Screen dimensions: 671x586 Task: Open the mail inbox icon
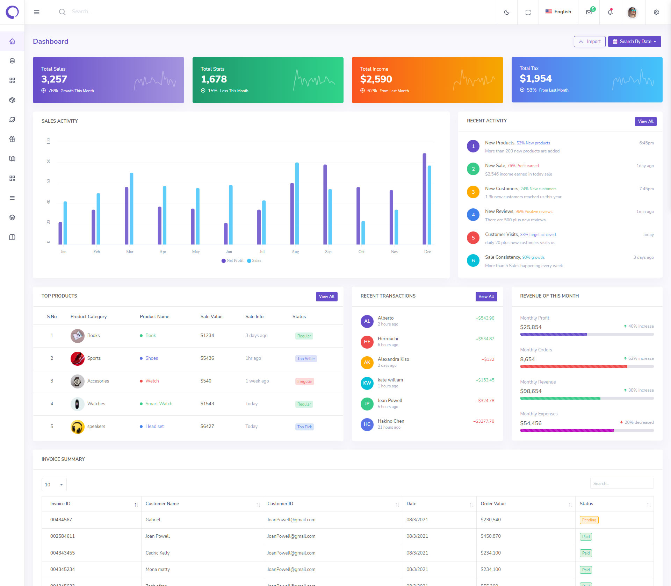coord(589,12)
